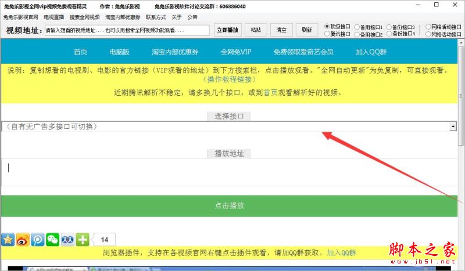Click the 选择接口 label
This screenshot has width=465, height=271.
coord(229,116)
